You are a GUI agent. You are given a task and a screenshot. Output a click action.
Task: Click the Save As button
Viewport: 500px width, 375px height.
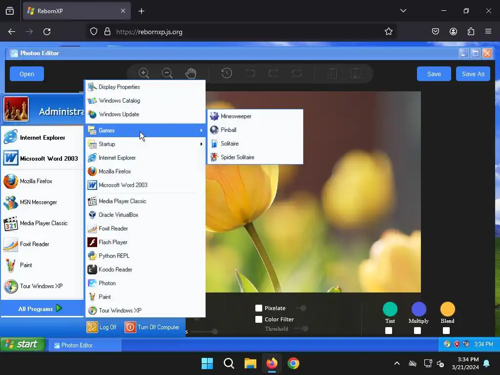point(473,74)
